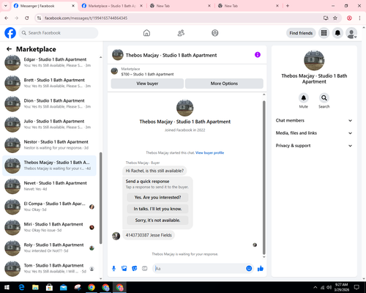Click the '4143730387 Jesse Fields' message
The width and height of the screenshot is (366, 293).
click(149, 235)
